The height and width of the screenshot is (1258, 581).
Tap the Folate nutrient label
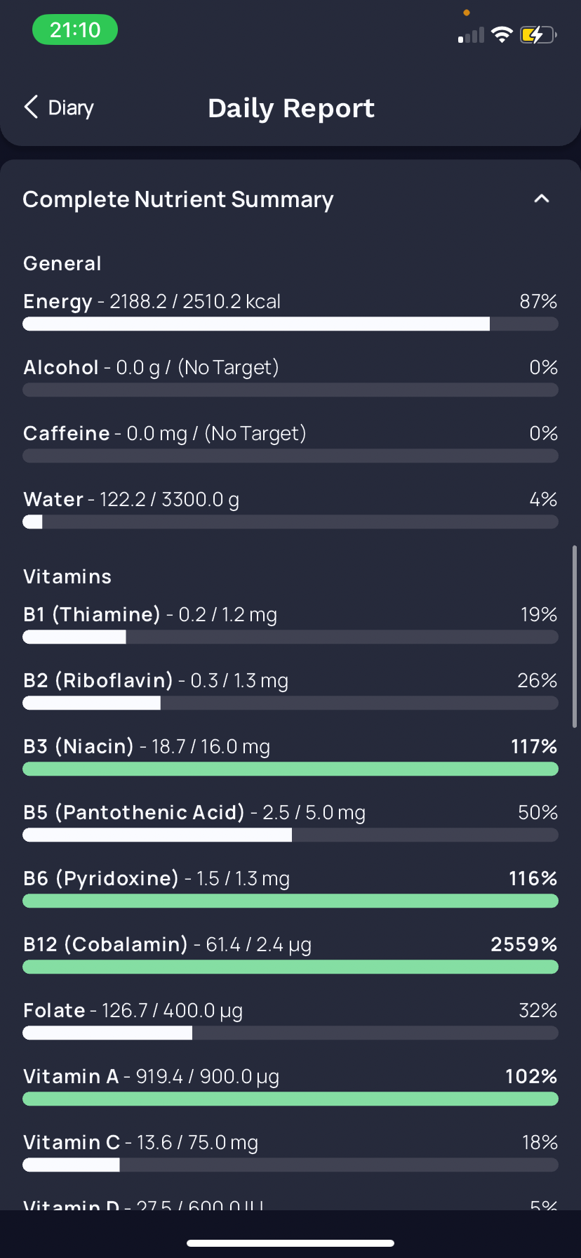[54, 1011]
